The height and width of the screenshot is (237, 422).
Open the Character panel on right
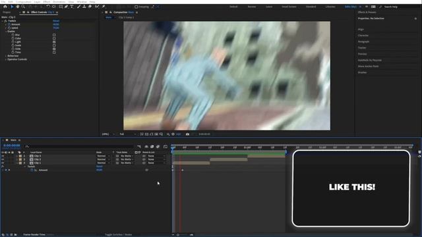(363, 36)
